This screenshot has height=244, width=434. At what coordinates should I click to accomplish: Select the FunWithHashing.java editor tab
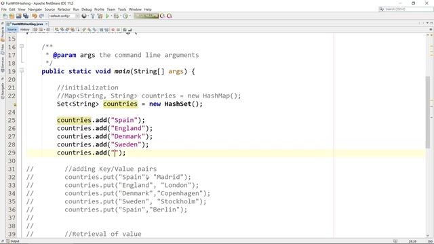[27, 24]
